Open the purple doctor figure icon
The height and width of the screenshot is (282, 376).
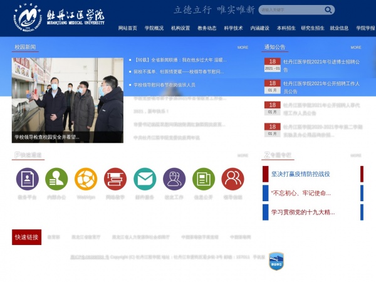coord(174,179)
